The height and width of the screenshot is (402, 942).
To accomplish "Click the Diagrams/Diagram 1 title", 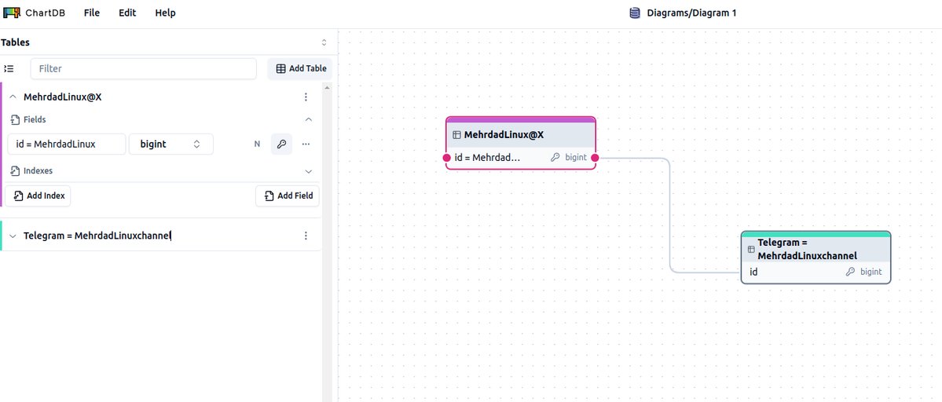I will (x=691, y=13).
